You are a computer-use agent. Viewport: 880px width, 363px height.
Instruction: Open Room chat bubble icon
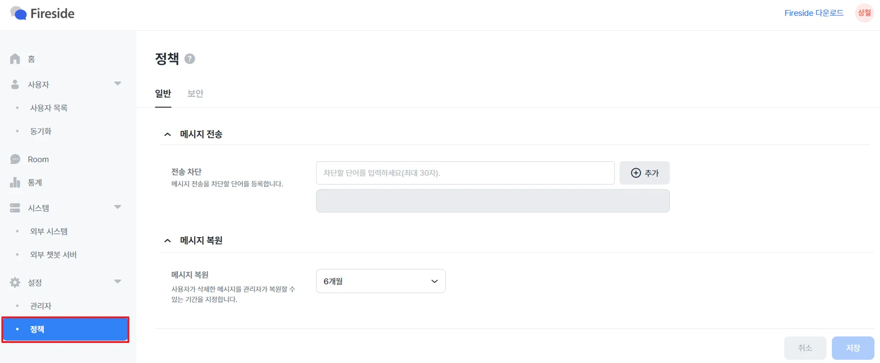[15, 159]
